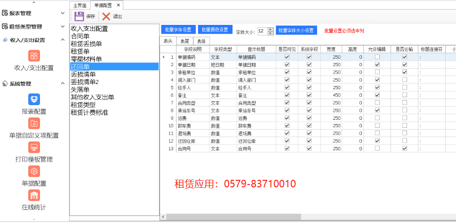Open 单据配置 gear icon
Image resolution: width=456 pixels, height=223 pixels.
[x=34, y=171]
